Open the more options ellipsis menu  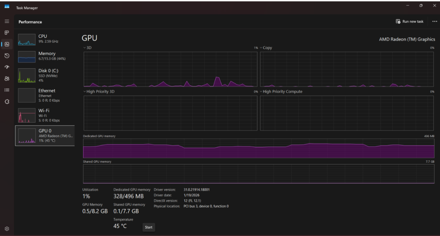click(x=434, y=21)
